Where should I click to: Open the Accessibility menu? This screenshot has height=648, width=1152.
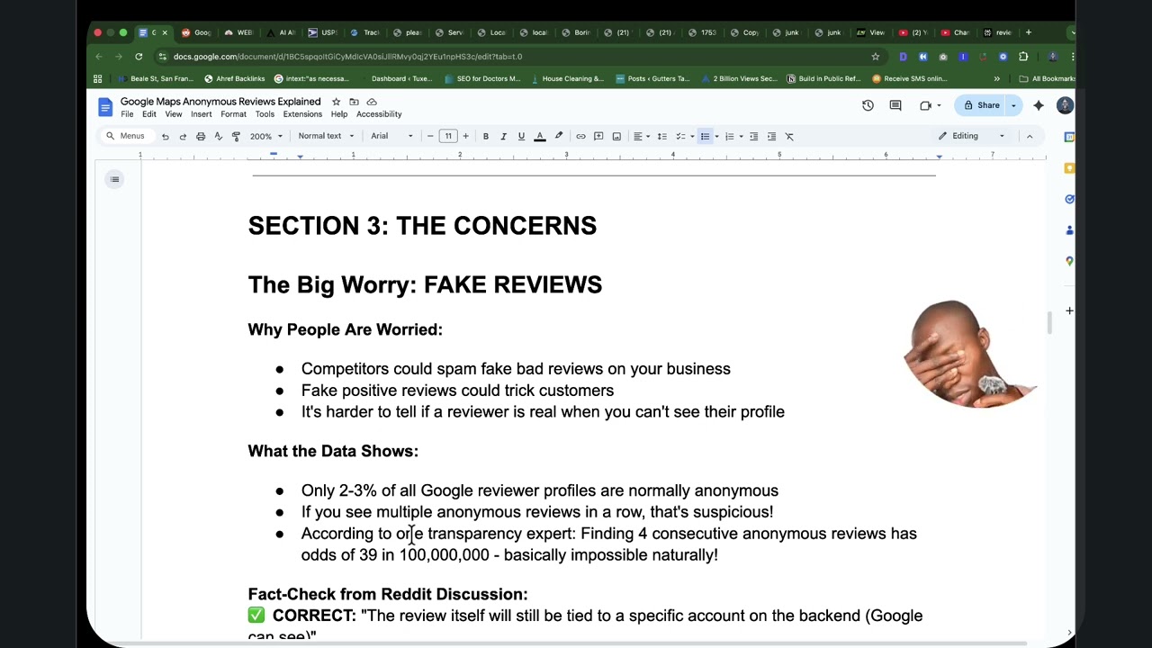pos(379,114)
